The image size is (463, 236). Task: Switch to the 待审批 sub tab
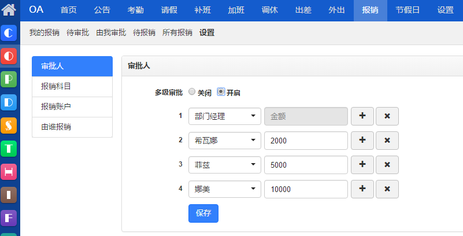tap(77, 32)
